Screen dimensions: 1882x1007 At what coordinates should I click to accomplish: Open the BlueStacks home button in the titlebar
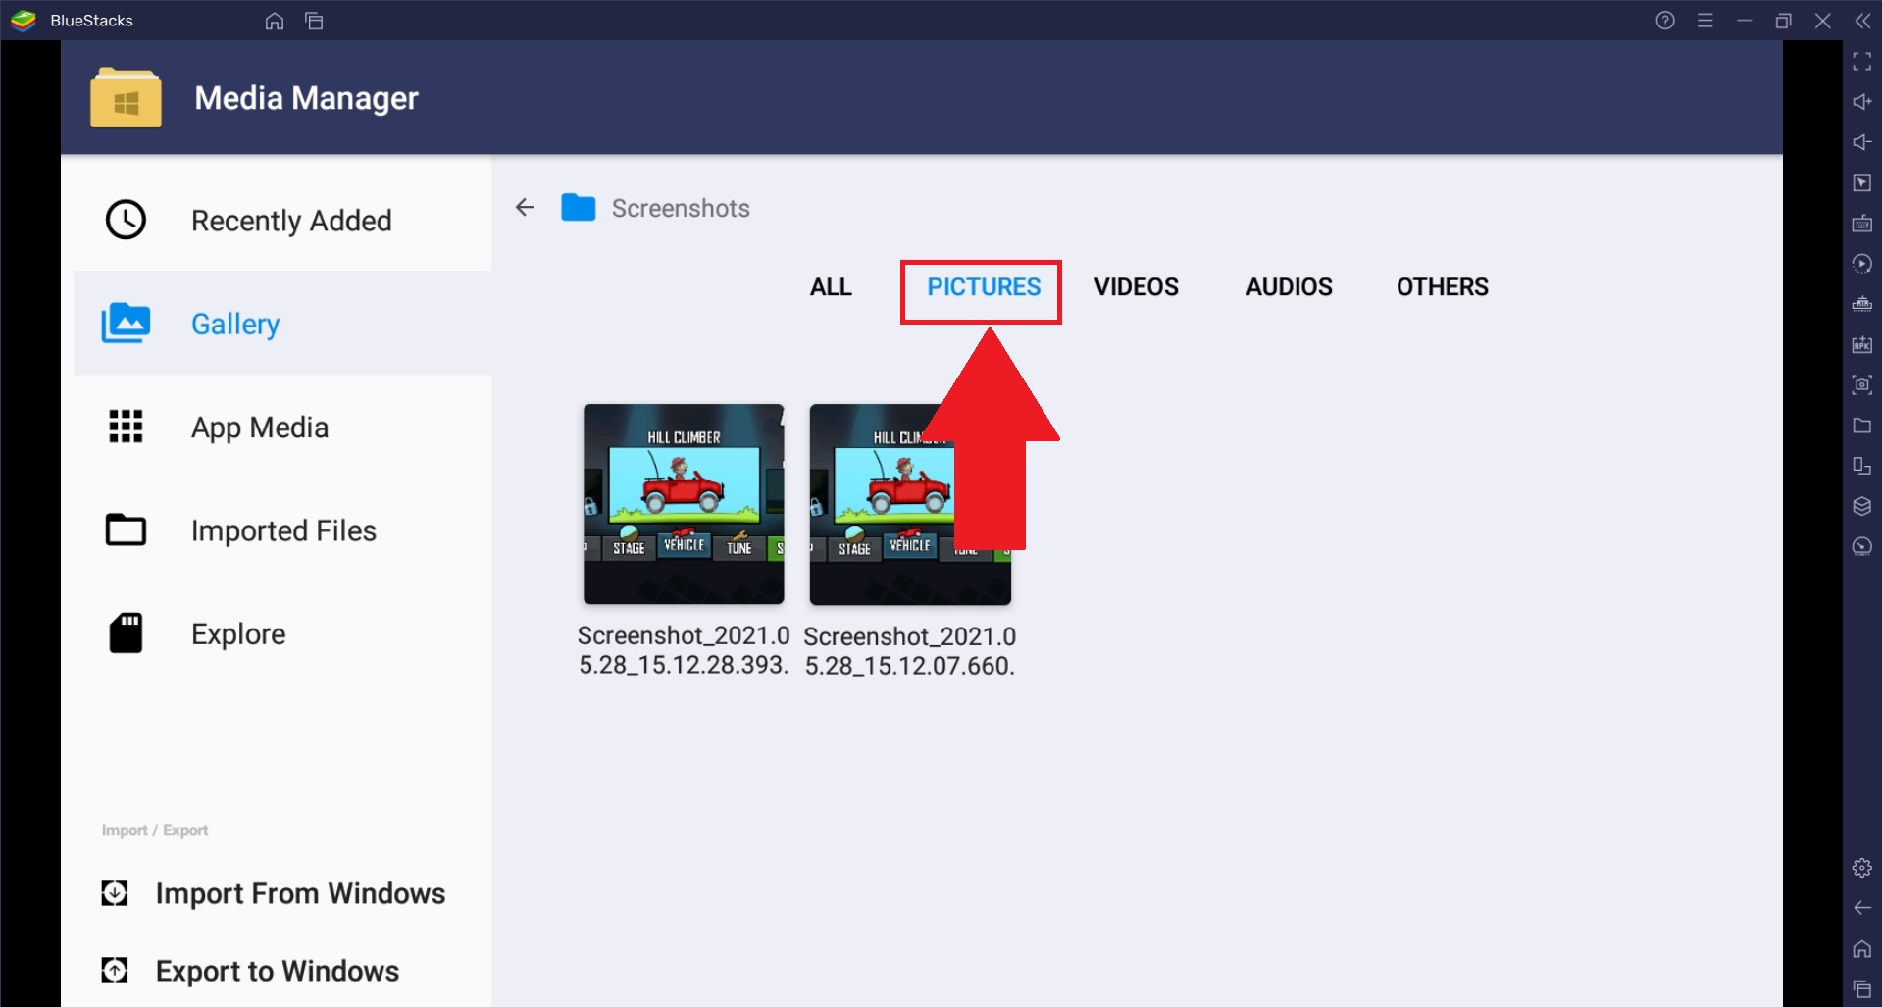(x=274, y=21)
